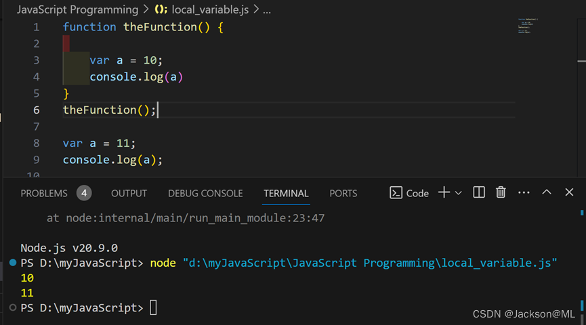This screenshot has height=325, width=586.
Task: Expand the launch profile dropdown next to plus
Action: coord(459,193)
